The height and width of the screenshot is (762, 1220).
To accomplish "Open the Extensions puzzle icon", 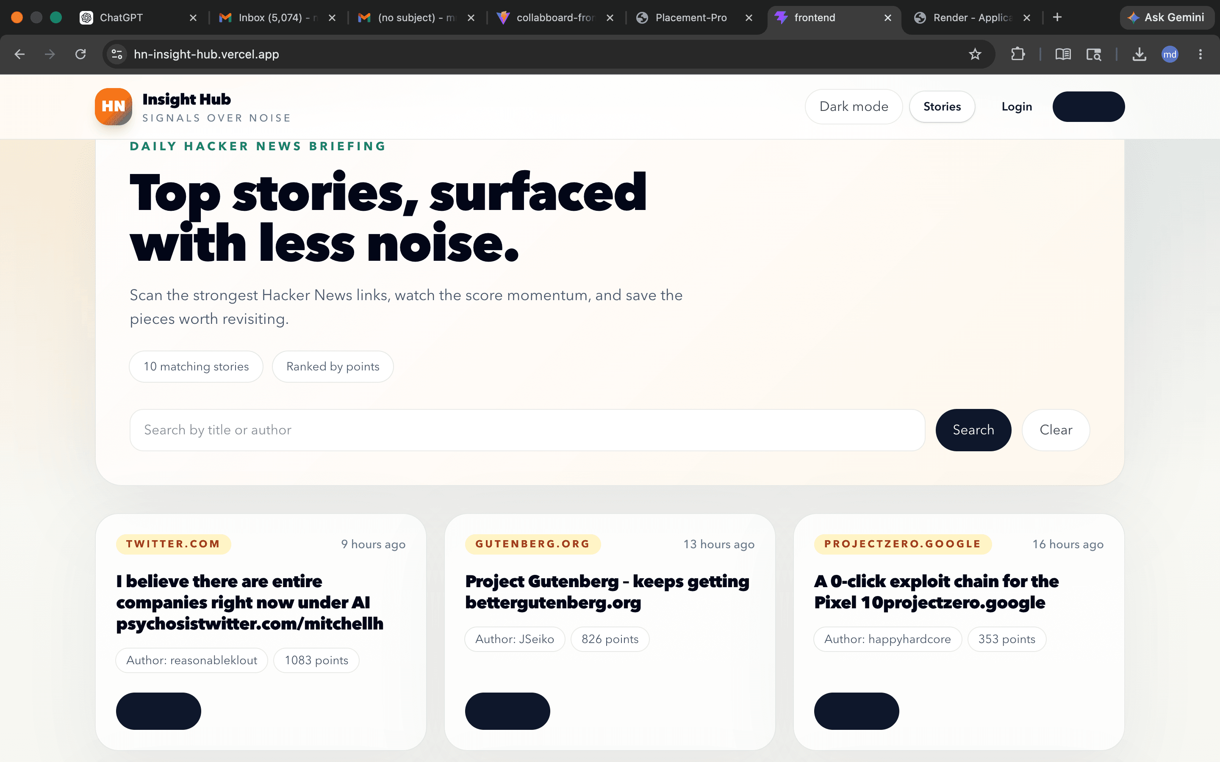I will (x=1018, y=54).
